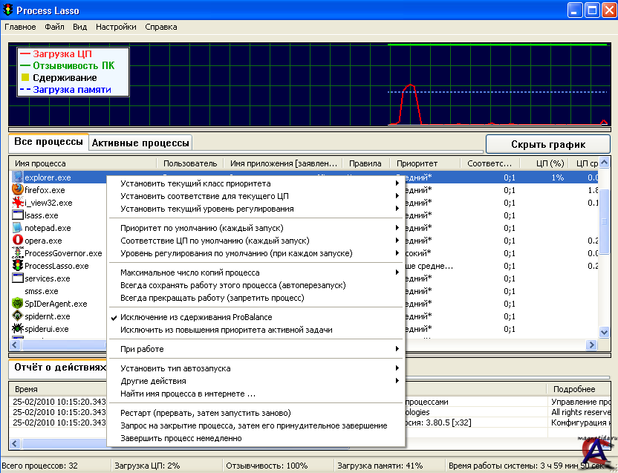Viewport: 618px width, 473px height.
Task: Toggle 'Исключить из повышения приоритета активной задачи'
Action: pos(226,330)
